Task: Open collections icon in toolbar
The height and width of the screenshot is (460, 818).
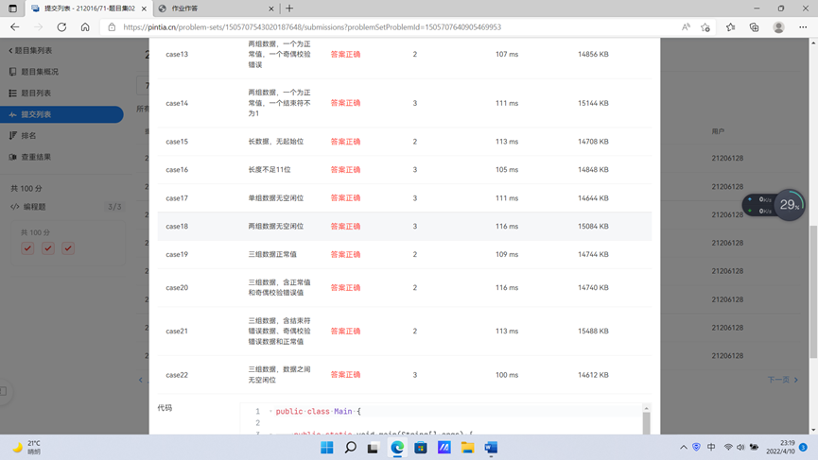Action: (x=755, y=27)
